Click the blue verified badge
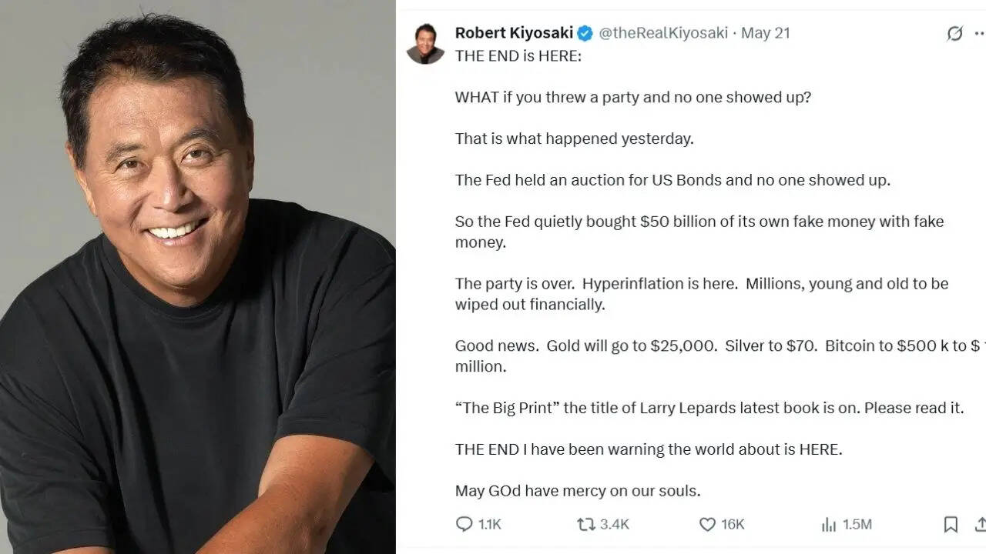Viewport: 986px width, 554px height. pyautogui.click(x=585, y=33)
